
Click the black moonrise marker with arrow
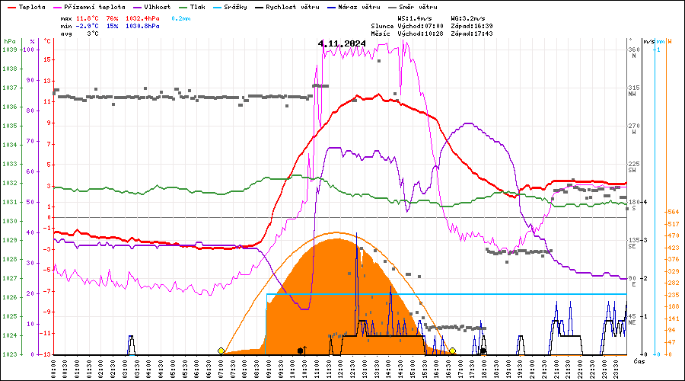[301, 351]
